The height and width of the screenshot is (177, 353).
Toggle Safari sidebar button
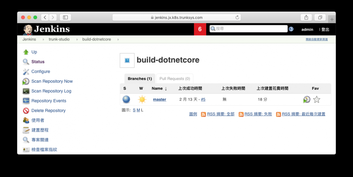[65, 17]
